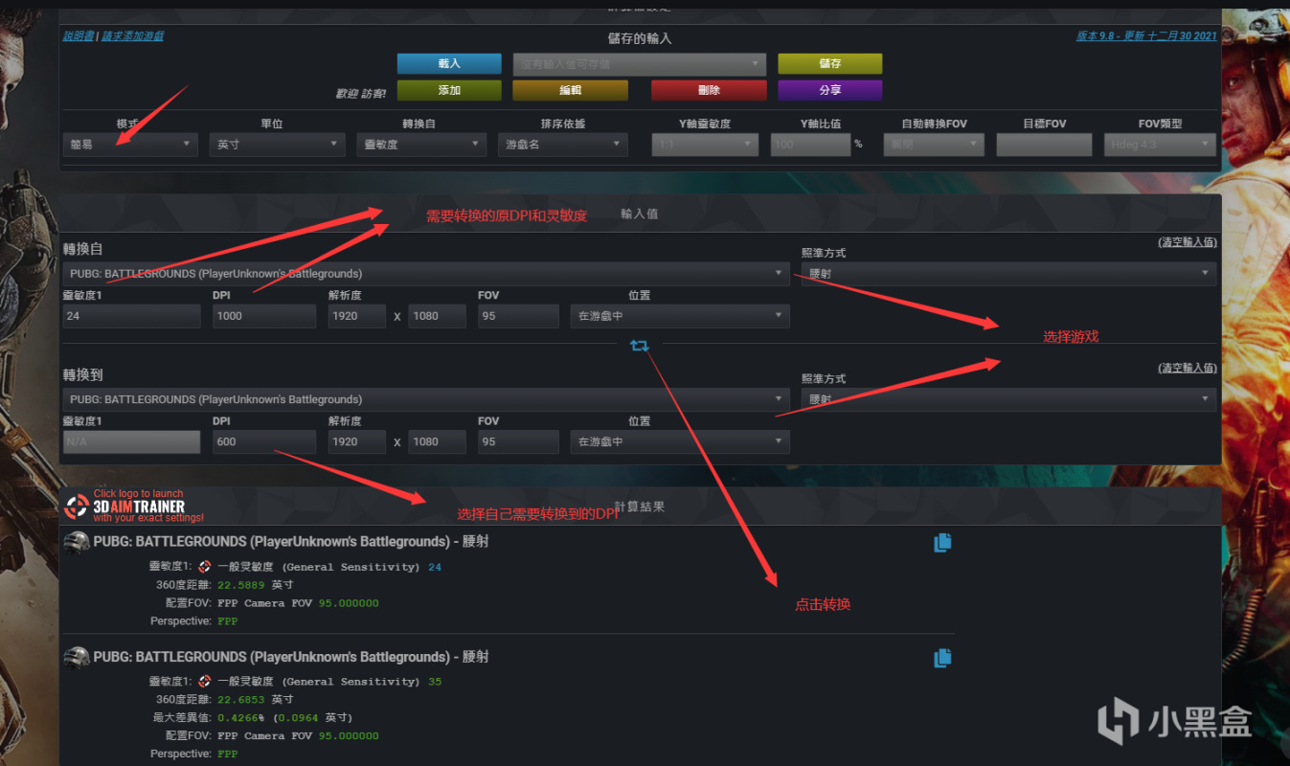
Task: Click the 最大差異值 value 0.4266%
Action: tap(243, 717)
